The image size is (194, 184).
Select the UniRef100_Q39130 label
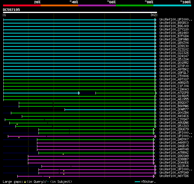[174, 46]
